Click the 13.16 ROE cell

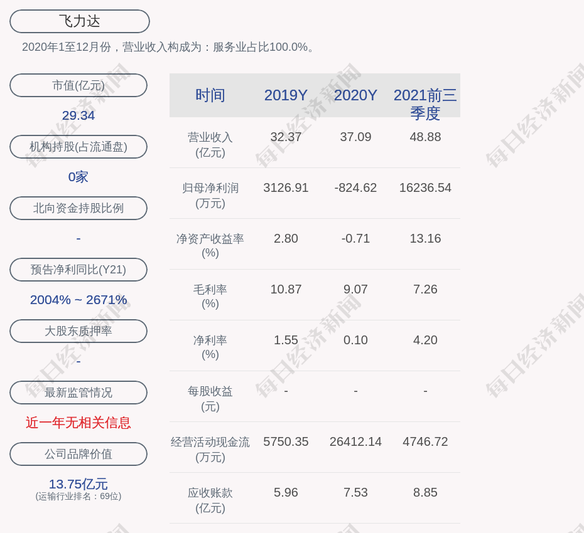click(x=425, y=238)
